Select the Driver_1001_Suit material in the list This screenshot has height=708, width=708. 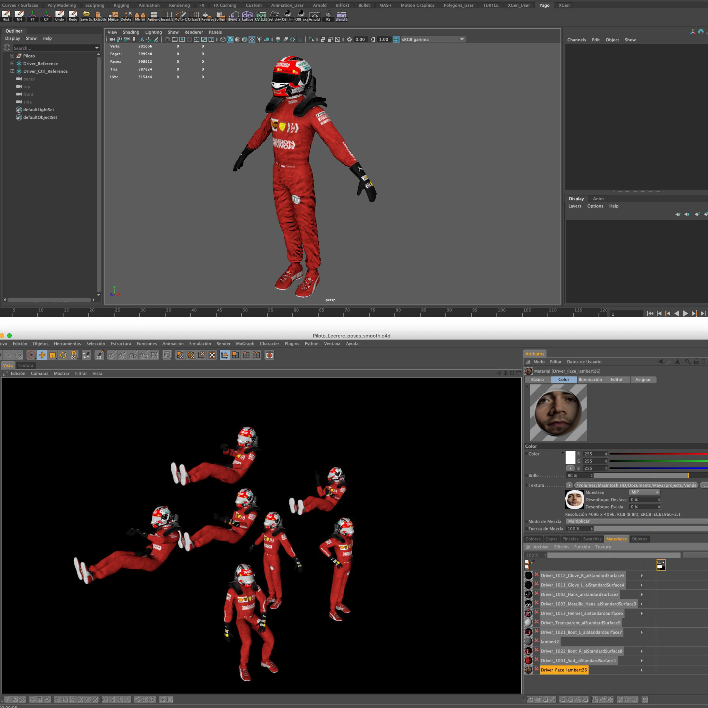click(578, 660)
